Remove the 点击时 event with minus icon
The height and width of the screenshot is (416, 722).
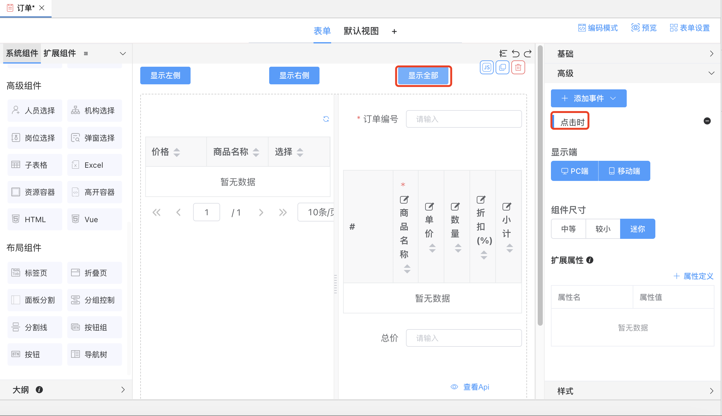point(707,121)
